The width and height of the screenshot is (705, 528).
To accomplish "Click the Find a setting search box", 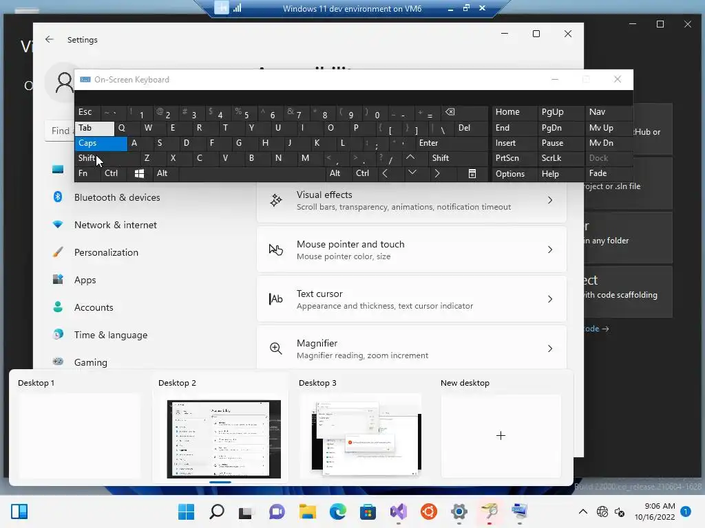I will 61,131.
